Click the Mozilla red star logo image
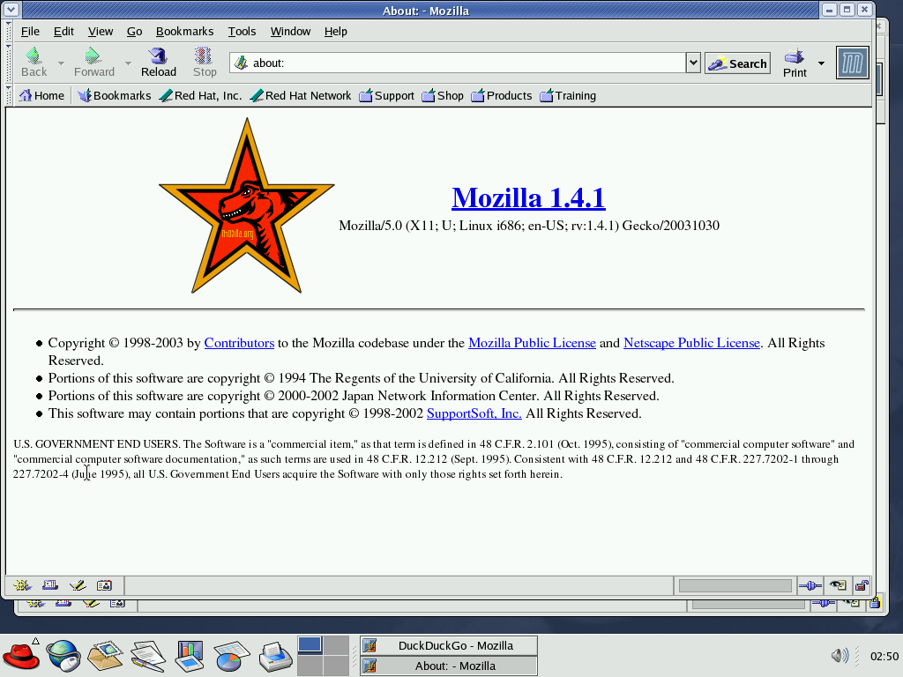The height and width of the screenshot is (677, 903). 247,206
